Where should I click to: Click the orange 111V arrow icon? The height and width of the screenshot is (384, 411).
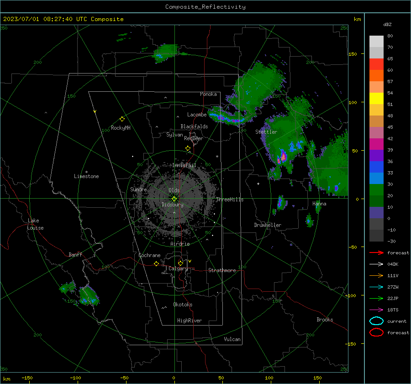tap(376, 275)
